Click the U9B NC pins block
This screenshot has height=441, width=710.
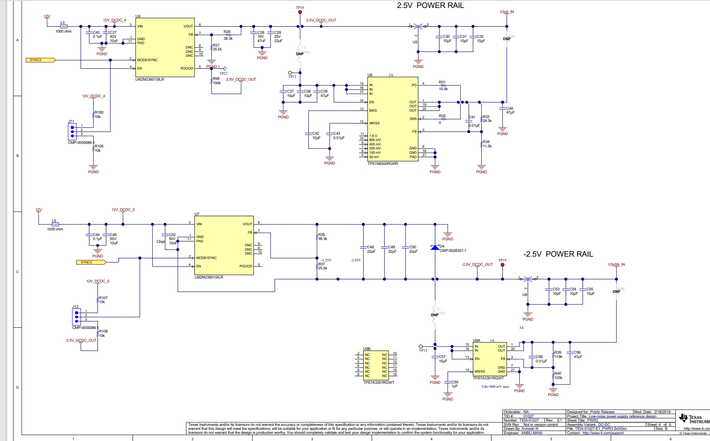pos(376,365)
